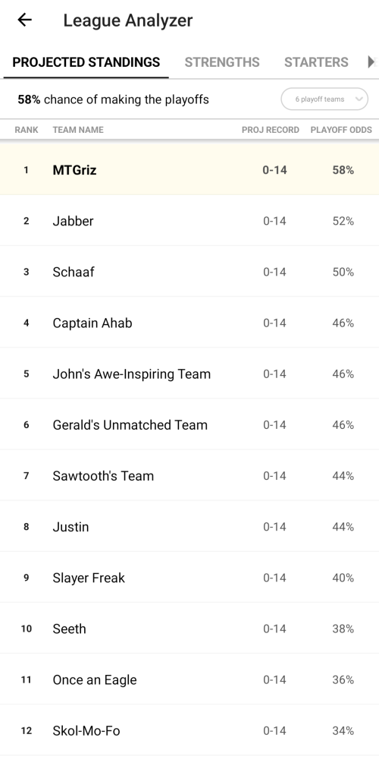Open the MTGriz team row
Screen dimensions: 379x766
pos(189,169)
